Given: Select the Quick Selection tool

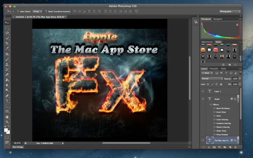Looking at the screenshot, I should click(x=7, y=38).
